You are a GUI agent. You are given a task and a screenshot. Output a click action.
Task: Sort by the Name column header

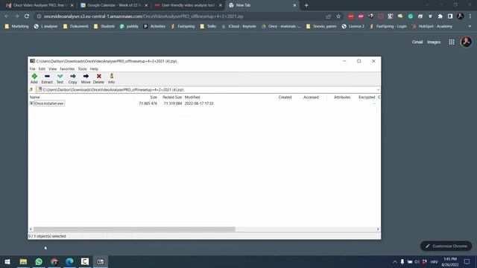(35, 98)
